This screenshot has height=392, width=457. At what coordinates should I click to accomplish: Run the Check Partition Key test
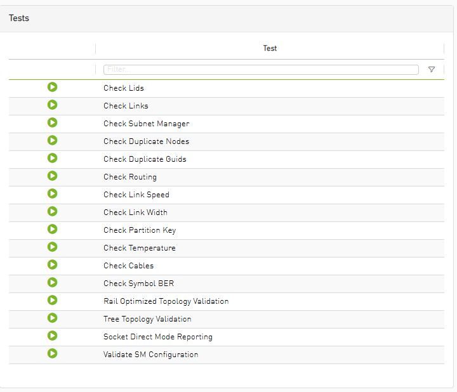(x=53, y=230)
